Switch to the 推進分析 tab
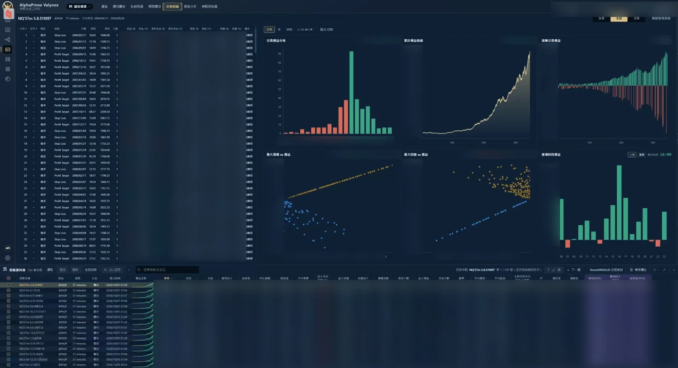Image resolution: width=678 pixels, height=368 pixels. pyautogui.click(x=190, y=6)
